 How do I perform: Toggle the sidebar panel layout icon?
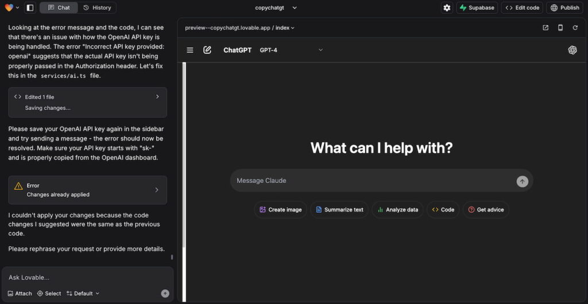coord(30,7)
